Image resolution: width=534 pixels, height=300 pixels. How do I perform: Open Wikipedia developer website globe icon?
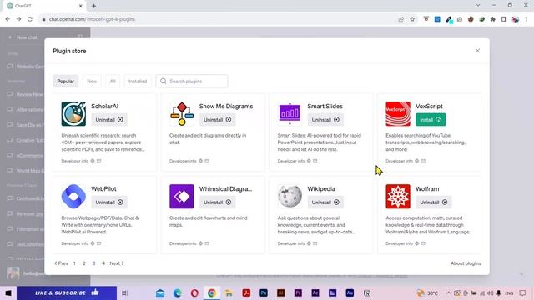(309, 243)
